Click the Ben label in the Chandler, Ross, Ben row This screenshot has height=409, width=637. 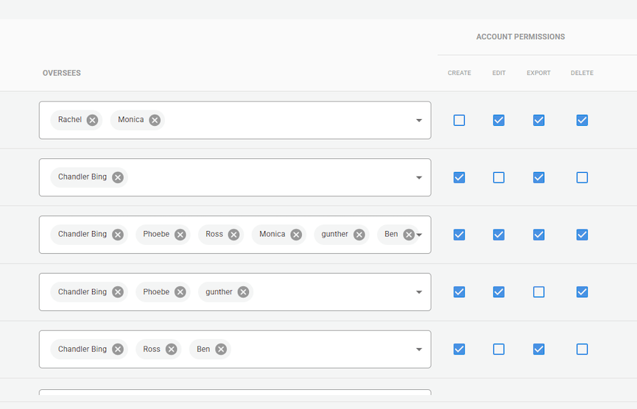203,349
